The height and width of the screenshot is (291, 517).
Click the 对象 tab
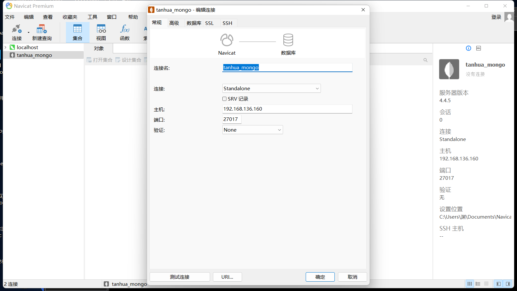[x=99, y=48]
